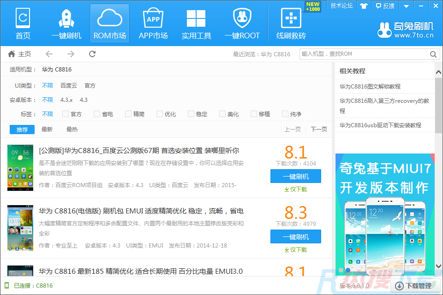443x295 pixels.
Task: Check the 省电 tag checkbox
Action: [x=97, y=114]
